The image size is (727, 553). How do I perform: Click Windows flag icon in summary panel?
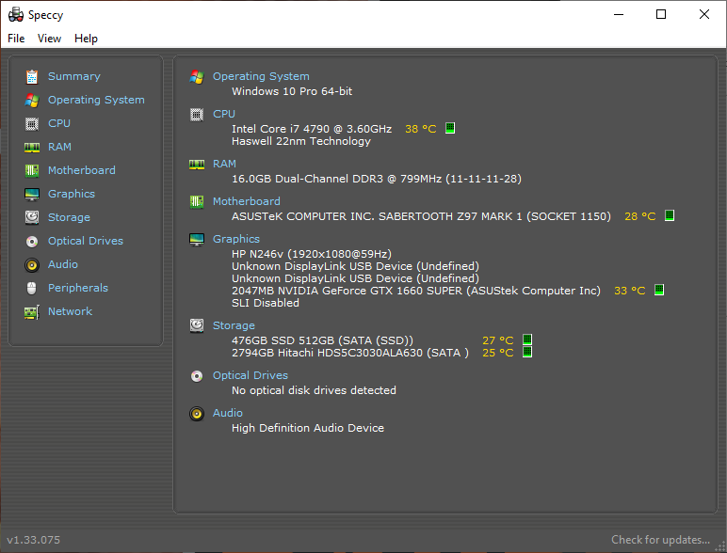pos(197,77)
